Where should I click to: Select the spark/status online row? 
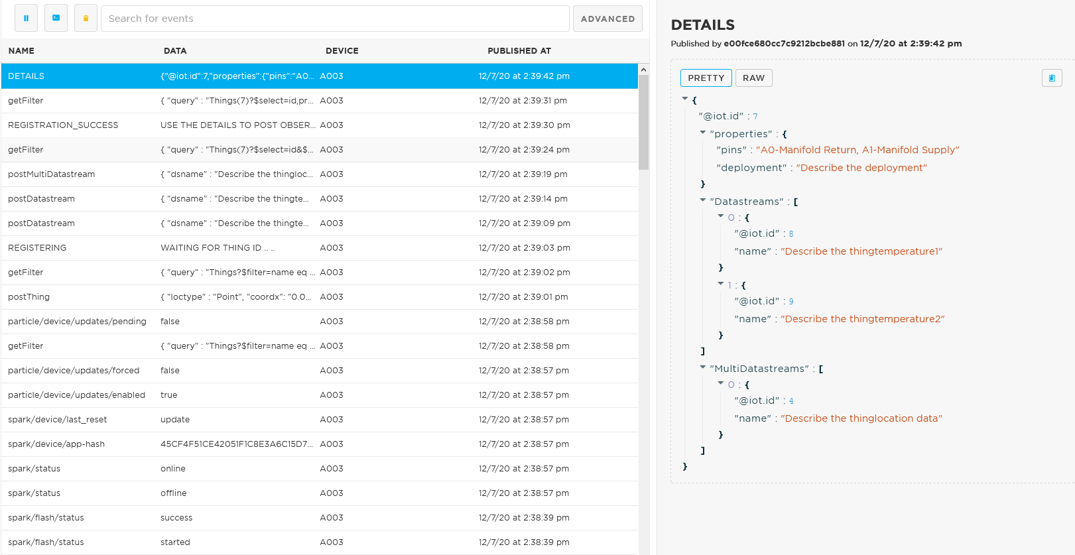tap(320, 469)
